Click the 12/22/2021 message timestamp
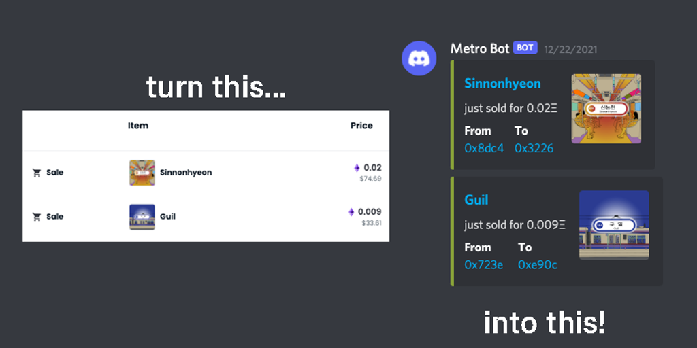Viewport: 697px width, 348px height. (x=570, y=49)
